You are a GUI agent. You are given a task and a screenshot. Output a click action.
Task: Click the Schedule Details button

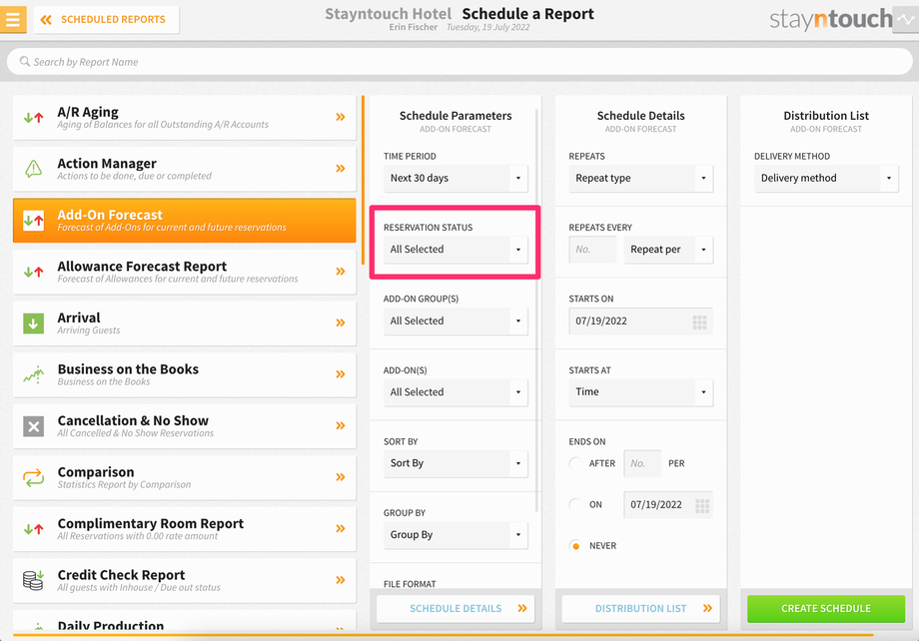(x=456, y=609)
